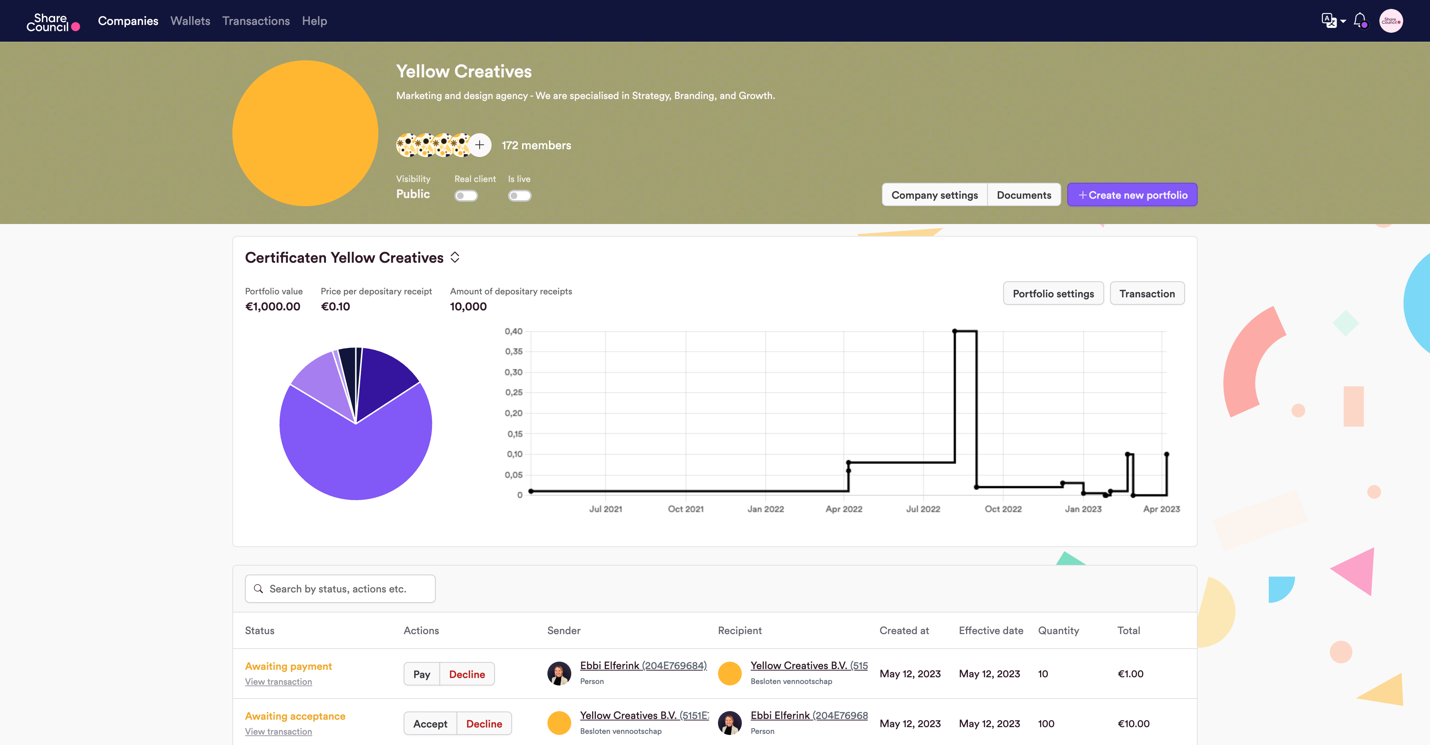Decline the Awaiting payment transaction

click(x=467, y=674)
